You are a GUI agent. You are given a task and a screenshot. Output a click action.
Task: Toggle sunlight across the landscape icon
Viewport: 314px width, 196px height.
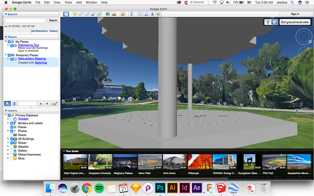click(x=114, y=14)
